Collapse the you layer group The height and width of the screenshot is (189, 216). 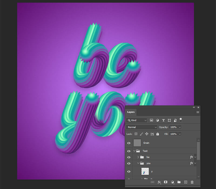[138, 163]
